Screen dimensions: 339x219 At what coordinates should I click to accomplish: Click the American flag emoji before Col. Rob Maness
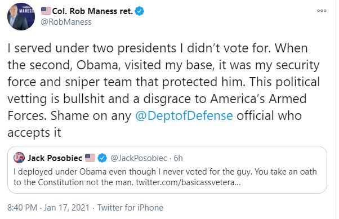pyautogui.click(x=46, y=11)
